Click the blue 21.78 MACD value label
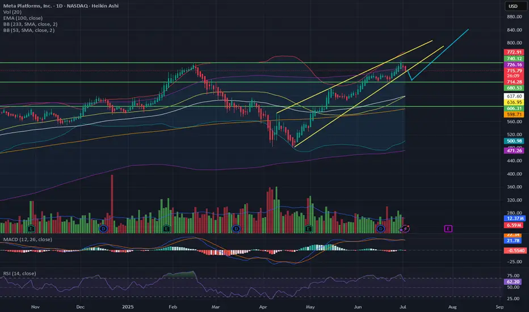 pyautogui.click(x=513, y=241)
